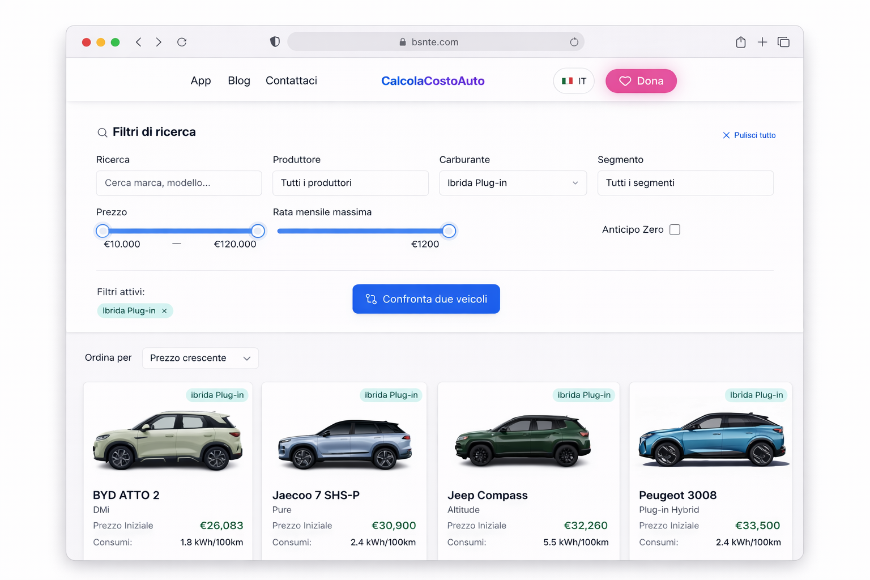Image resolution: width=870 pixels, height=580 pixels.
Task: Open the Tutti i segmenti dropdown
Action: [x=685, y=183]
